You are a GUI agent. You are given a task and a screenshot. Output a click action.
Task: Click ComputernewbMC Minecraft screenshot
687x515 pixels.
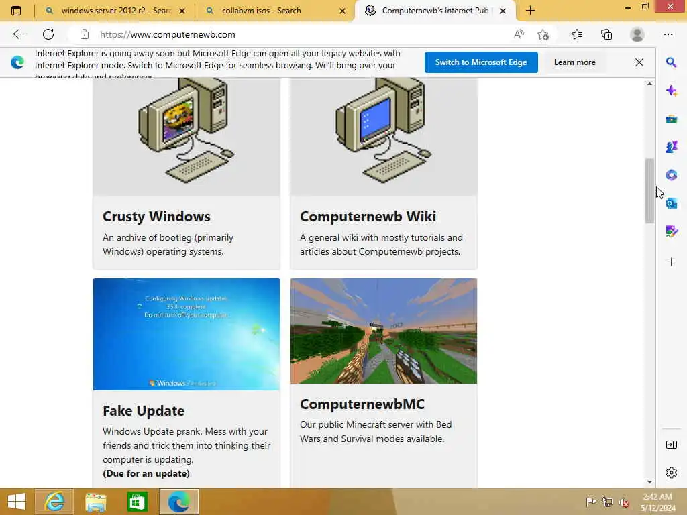[384, 331]
